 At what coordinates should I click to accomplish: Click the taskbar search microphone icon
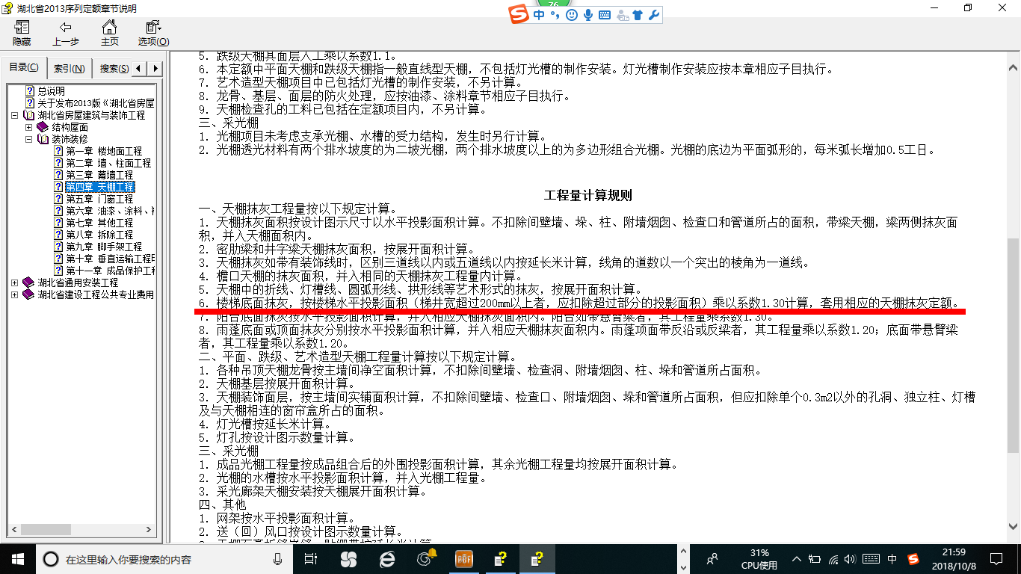click(278, 558)
